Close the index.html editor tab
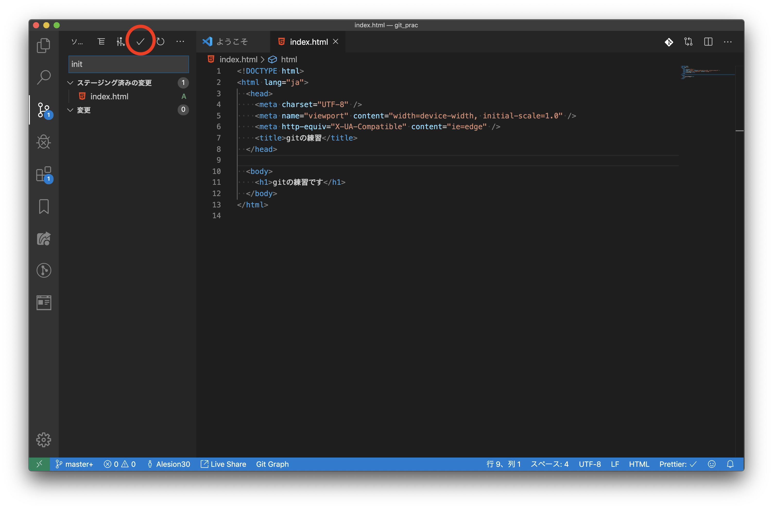The image size is (773, 509). pyautogui.click(x=336, y=42)
